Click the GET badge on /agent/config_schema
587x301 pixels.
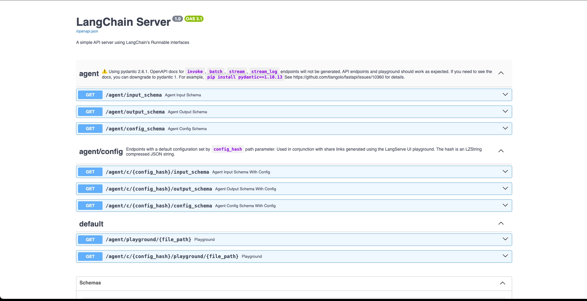point(90,129)
